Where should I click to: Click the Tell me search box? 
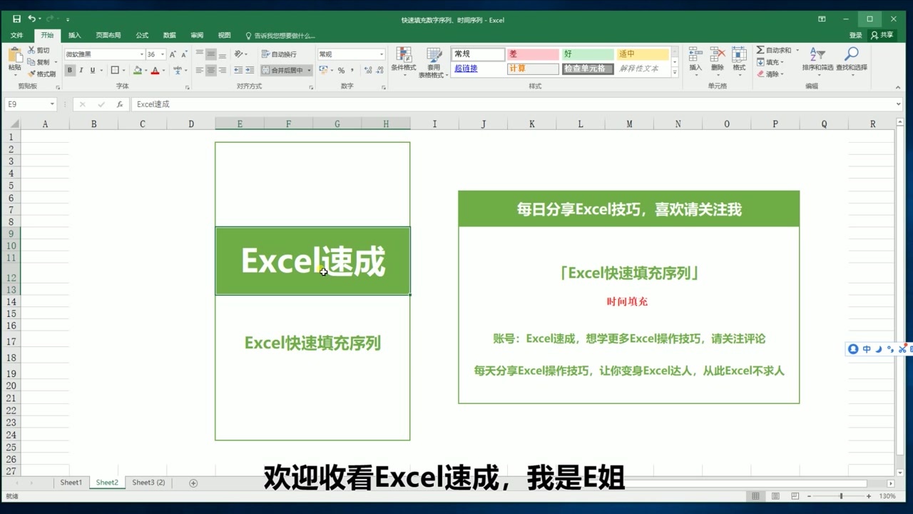(x=280, y=35)
